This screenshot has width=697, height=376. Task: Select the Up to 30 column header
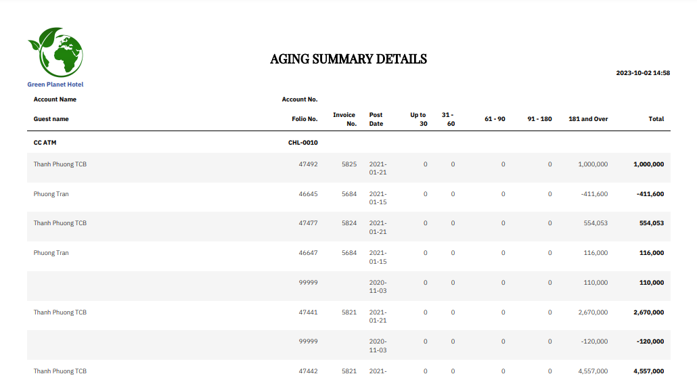tap(418, 119)
